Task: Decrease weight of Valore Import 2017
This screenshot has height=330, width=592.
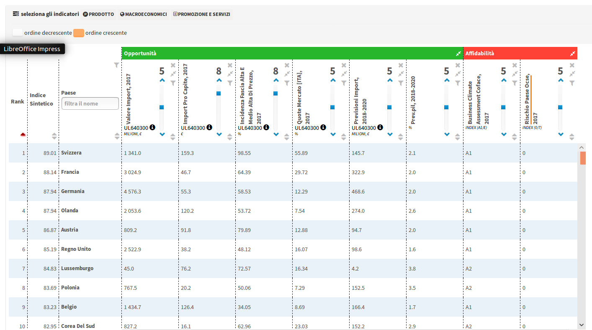Action: pyautogui.click(x=162, y=134)
